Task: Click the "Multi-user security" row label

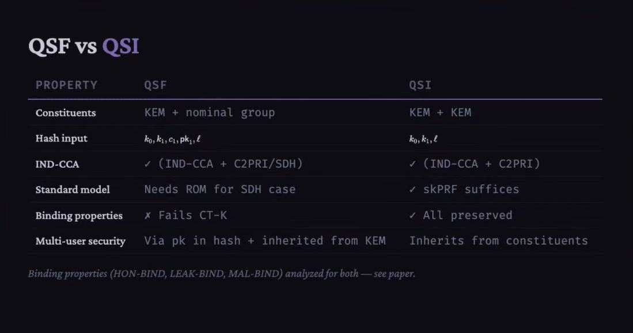Action: pyautogui.click(x=80, y=241)
